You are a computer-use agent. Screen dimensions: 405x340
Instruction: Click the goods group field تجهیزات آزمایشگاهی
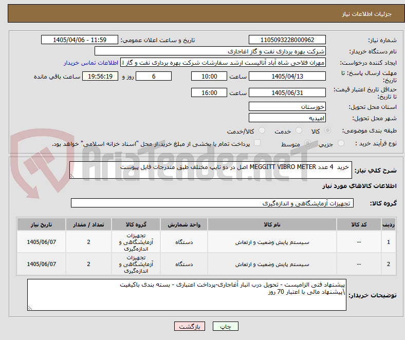pyautogui.click(x=212, y=203)
